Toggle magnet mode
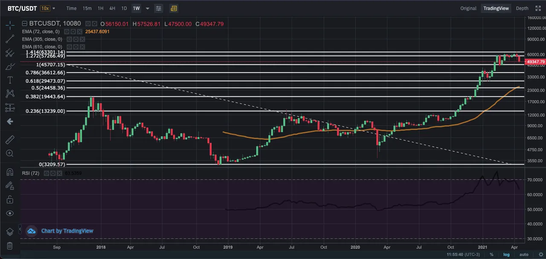The width and height of the screenshot is (546, 259). [x=10, y=172]
